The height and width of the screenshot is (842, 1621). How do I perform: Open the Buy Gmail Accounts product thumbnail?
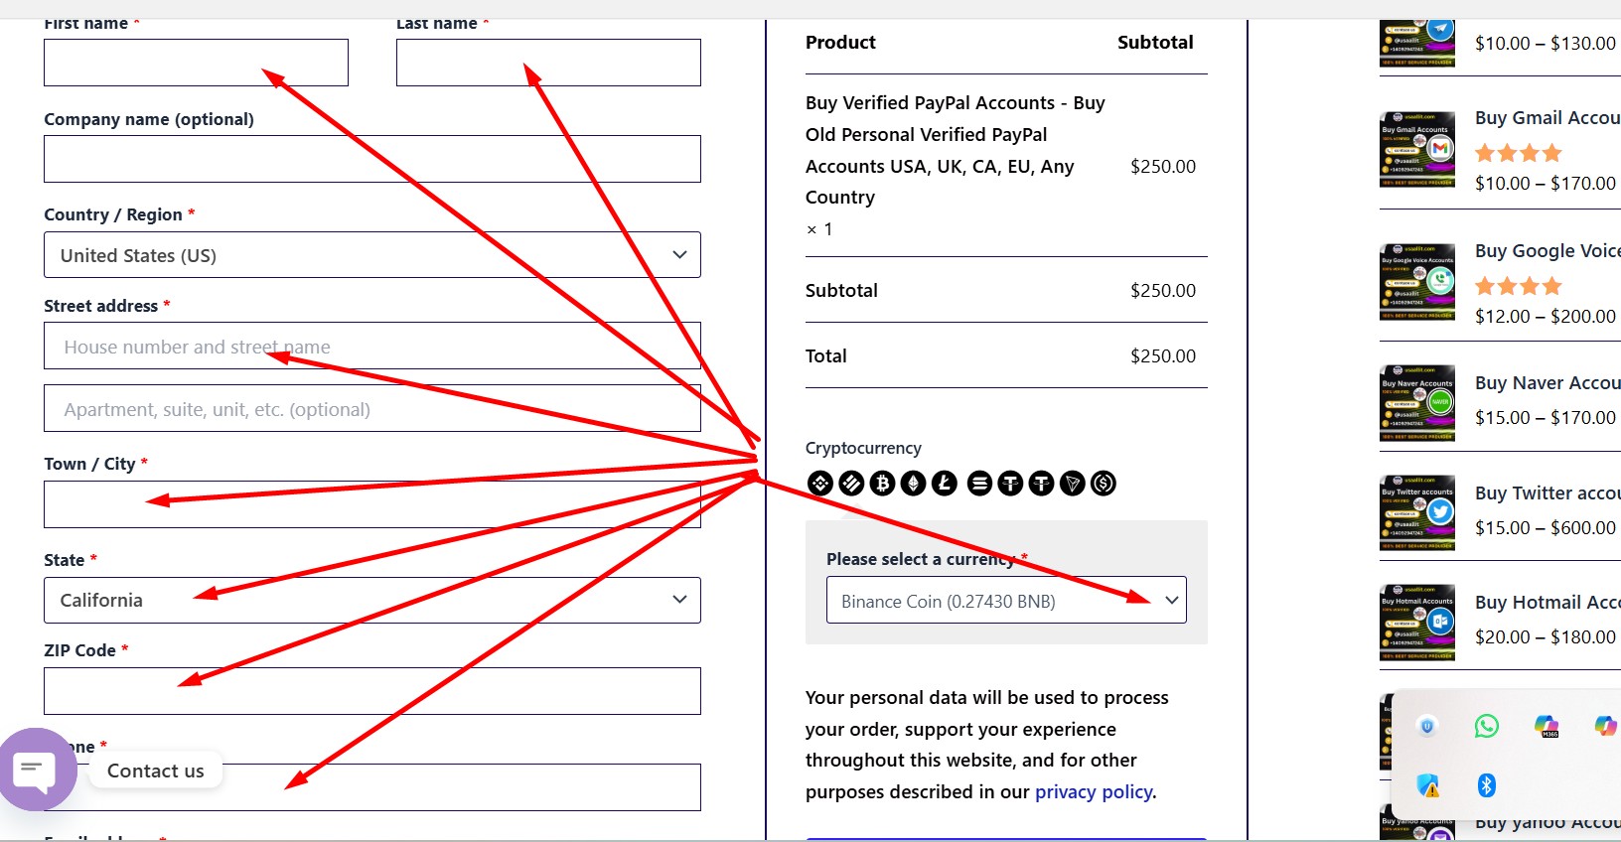[1416, 150]
